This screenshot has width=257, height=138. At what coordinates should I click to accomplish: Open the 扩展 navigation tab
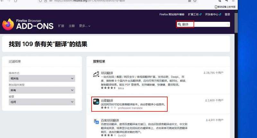click(61, 26)
